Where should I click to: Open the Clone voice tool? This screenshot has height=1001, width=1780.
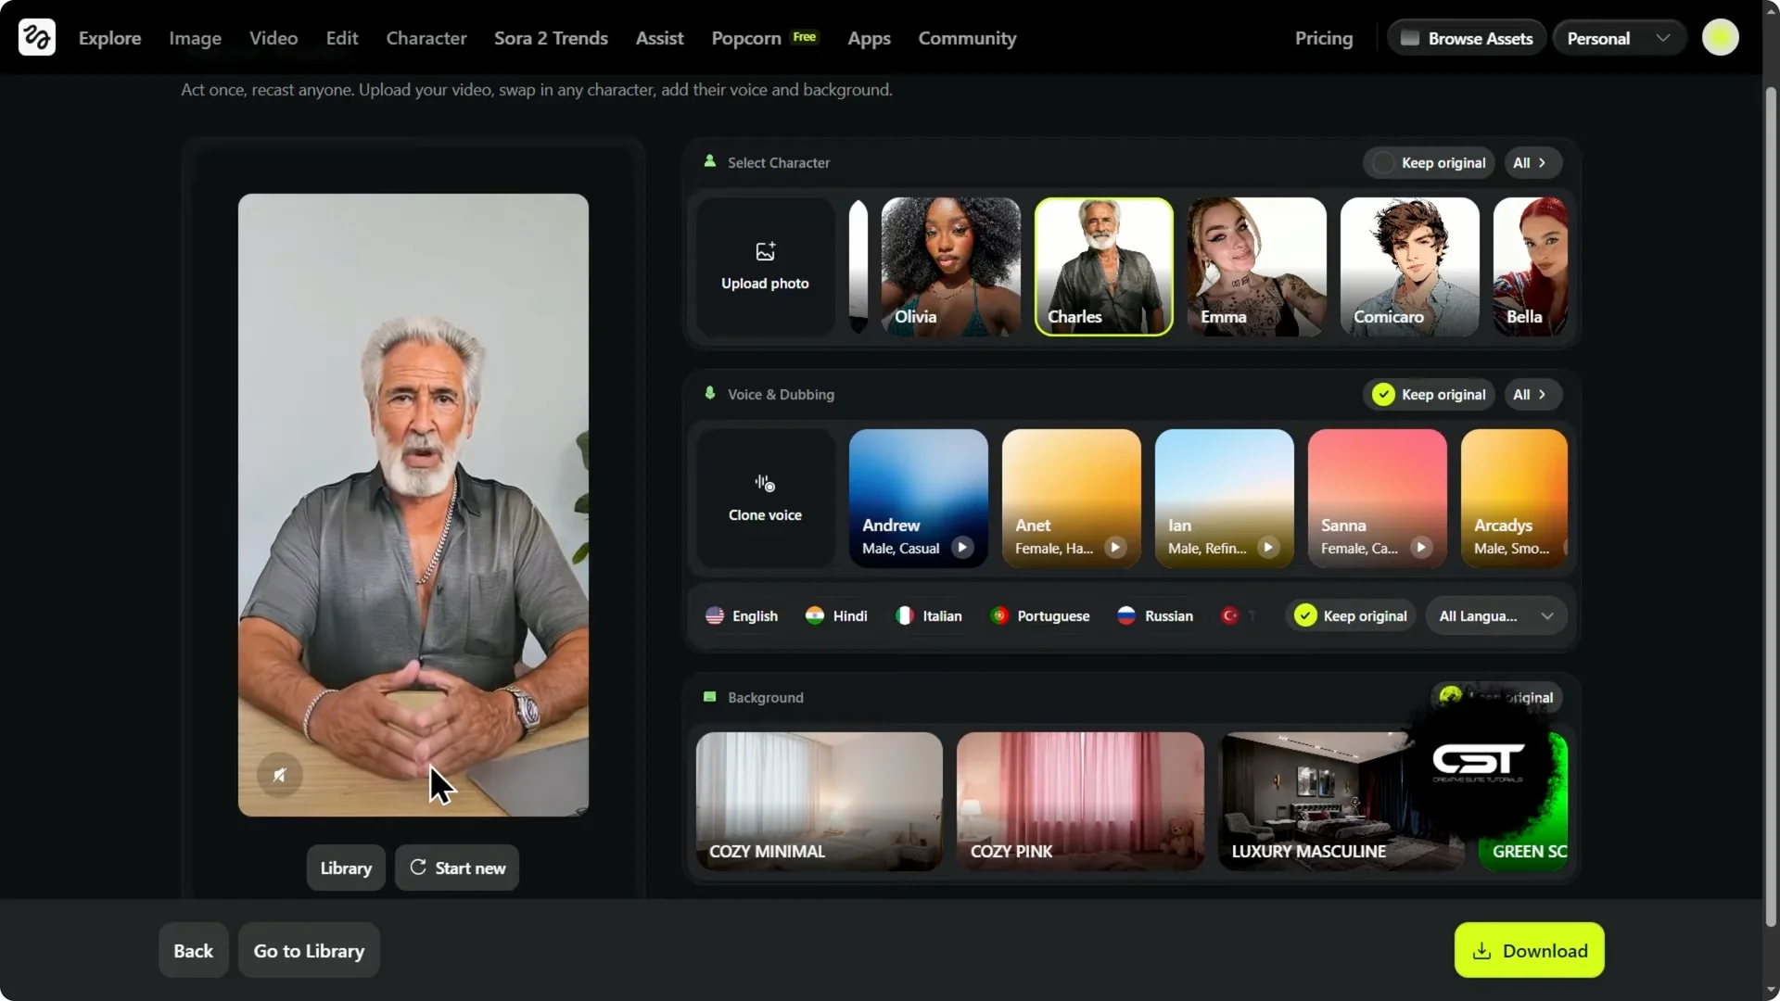pos(763,498)
